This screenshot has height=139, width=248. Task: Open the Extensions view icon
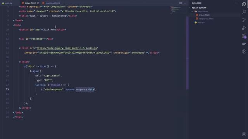[244, 36]
